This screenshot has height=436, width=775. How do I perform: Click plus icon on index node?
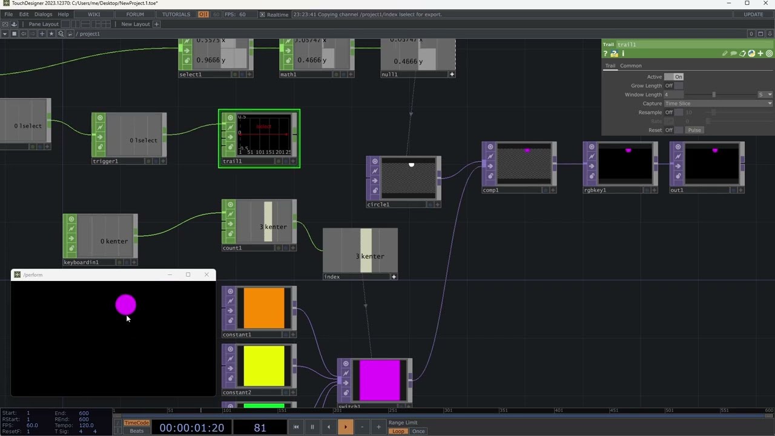[394, 277]
